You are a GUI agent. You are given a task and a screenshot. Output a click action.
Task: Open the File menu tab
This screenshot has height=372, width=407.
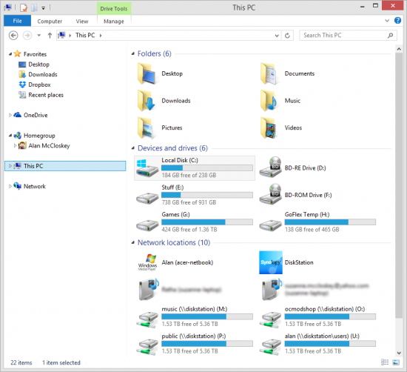tap(18, 21)
